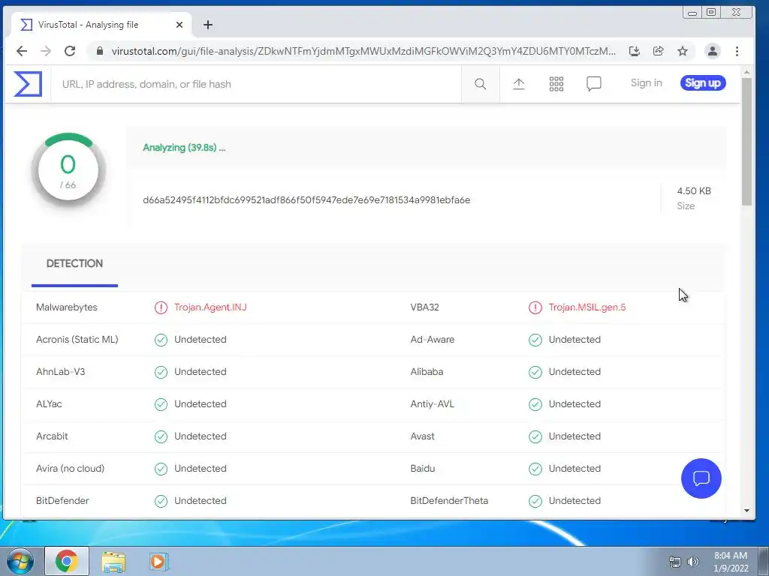The image size is (769, 576).
Task: Open Windows Media Player from taskbar
Action: 158,561
